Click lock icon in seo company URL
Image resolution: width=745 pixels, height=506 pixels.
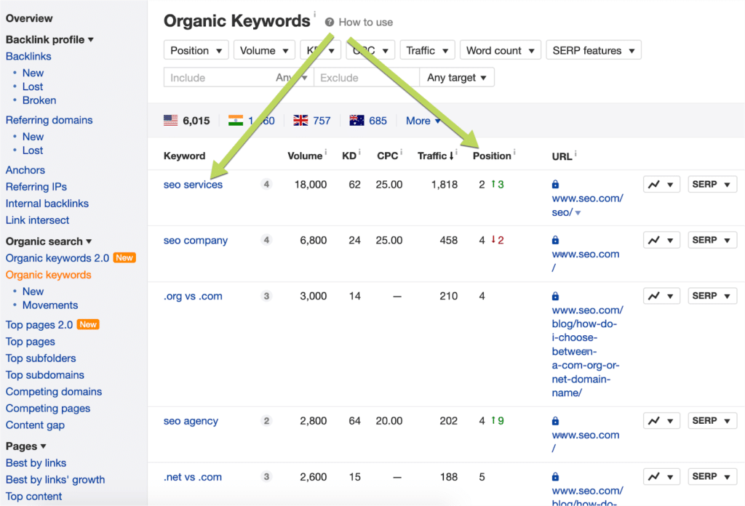pyautogui.click(x=555, y=240)
